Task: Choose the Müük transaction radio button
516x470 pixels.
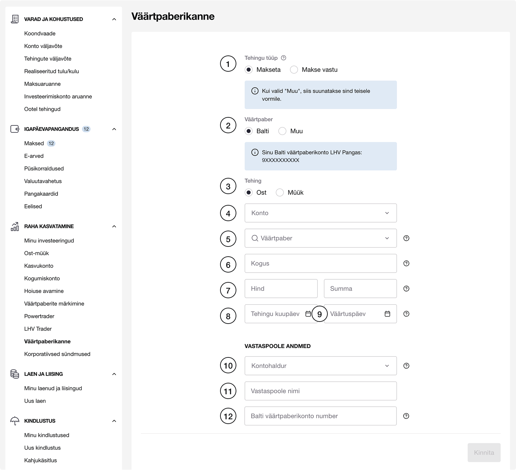Action: click(x=280, y=192)
